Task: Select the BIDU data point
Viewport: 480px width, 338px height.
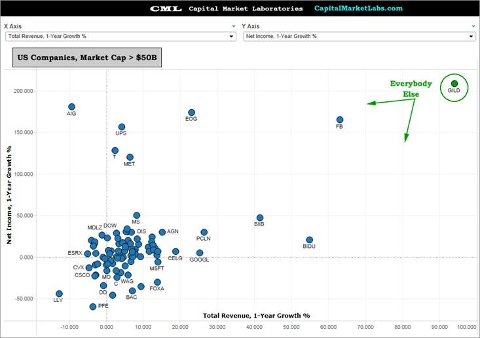Action: click(x=310, y=240)
